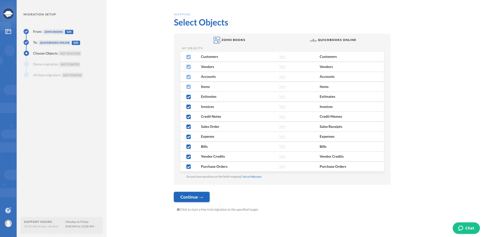Click the 'Let us help you!' link

(252, 177)
